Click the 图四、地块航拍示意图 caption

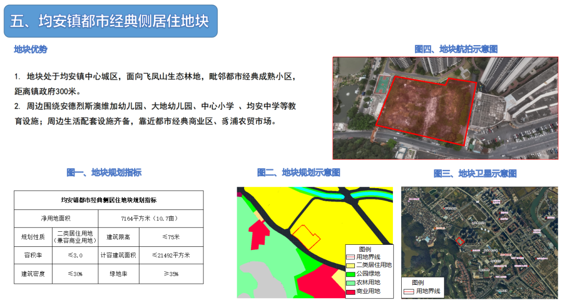[x=456, y=49]
